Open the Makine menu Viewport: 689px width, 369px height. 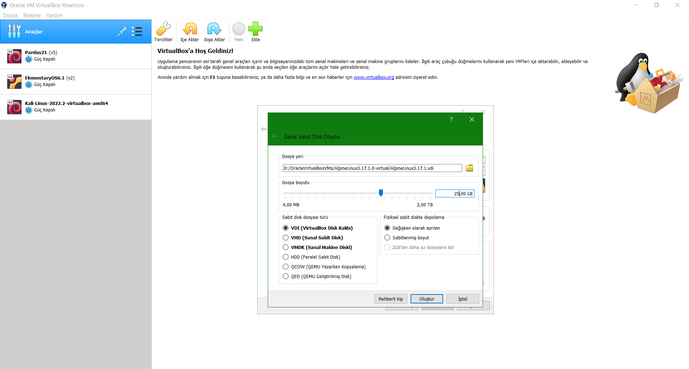pos(32,15)
